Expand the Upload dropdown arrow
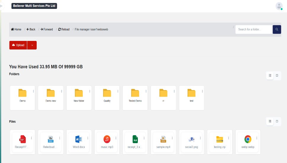Screen dimensions: 287x163 (x=32, y=45)
